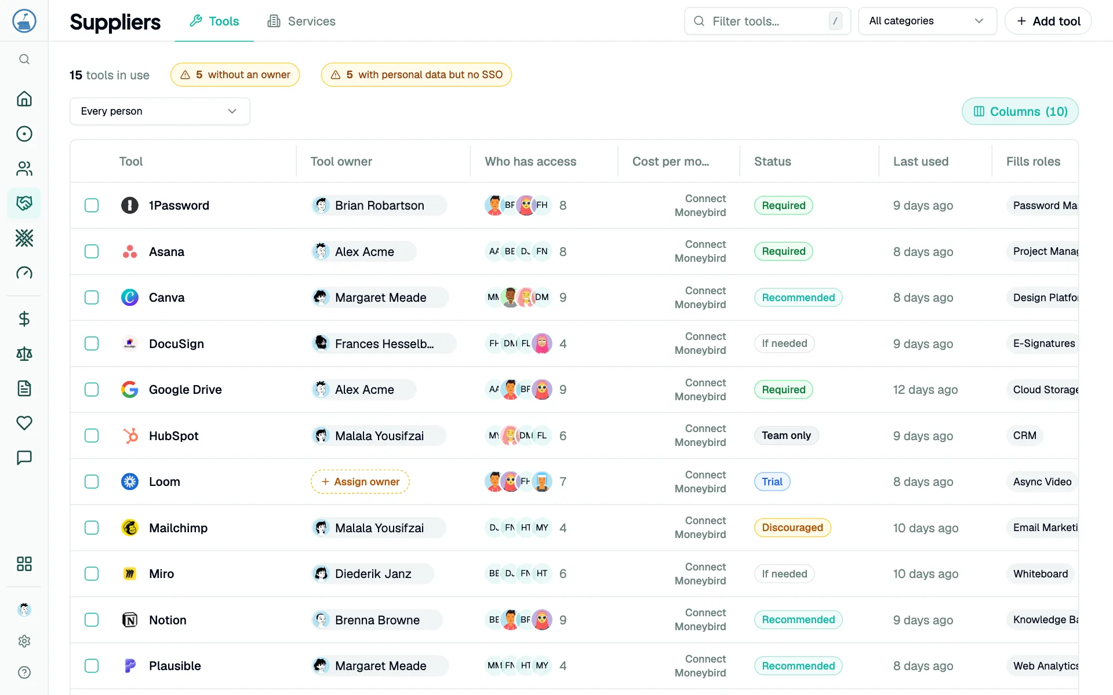1113x695 pixels.
Task: Open the heart icon in sidebar
Action: tap(24, 423)
